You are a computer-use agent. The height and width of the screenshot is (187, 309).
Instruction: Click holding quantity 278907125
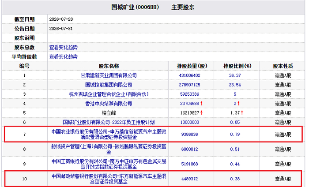[189, 85]
